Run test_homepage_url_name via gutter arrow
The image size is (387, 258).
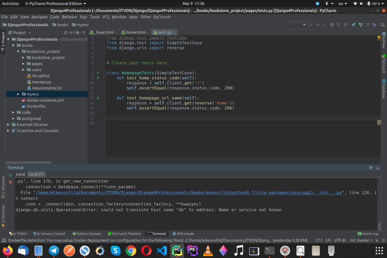(98, 98)
